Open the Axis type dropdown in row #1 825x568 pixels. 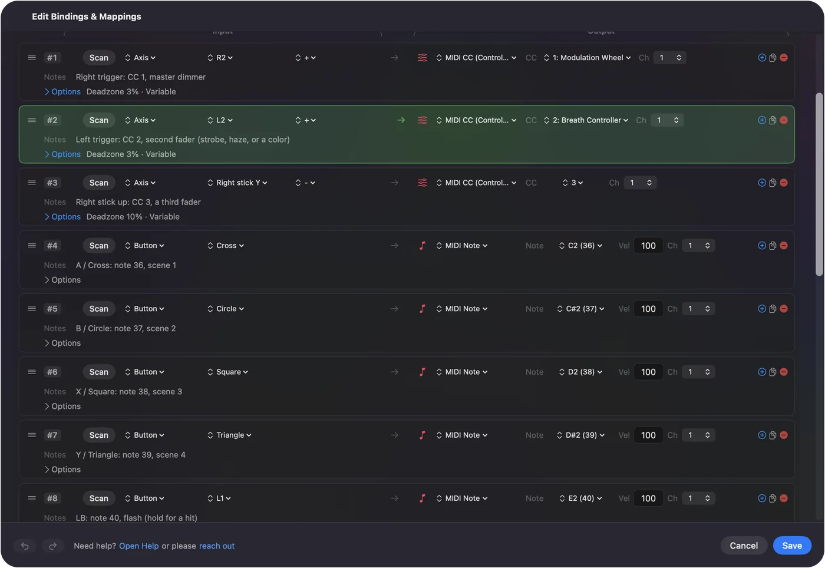pyautogui.click(x=140, y=58)
